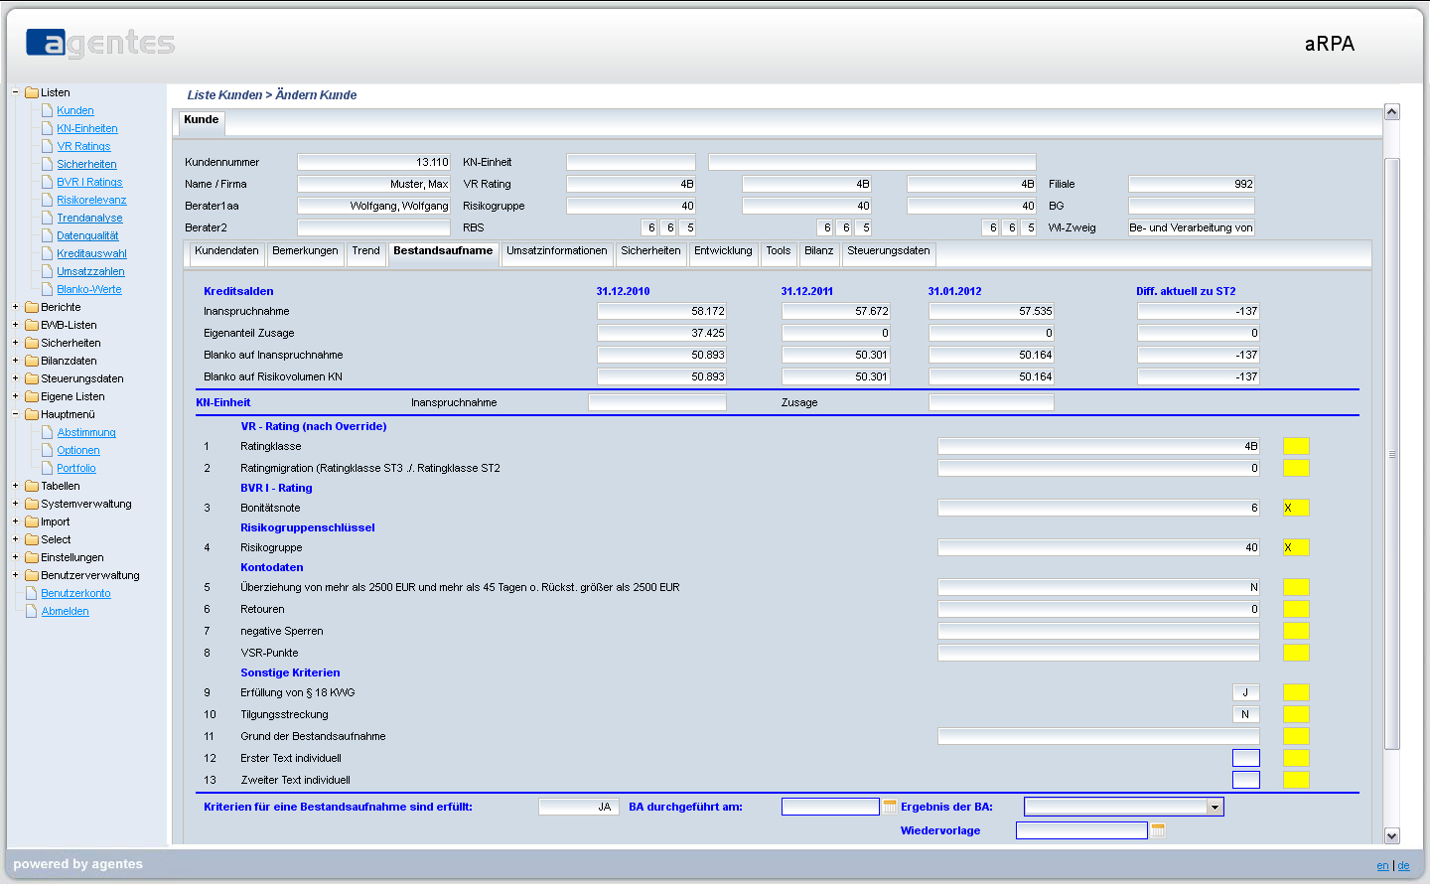The height and width of the screenshot is (894, 1430).
Task: Click the vertical scrollbar up arrow
Action: (x=1391, y=112)
